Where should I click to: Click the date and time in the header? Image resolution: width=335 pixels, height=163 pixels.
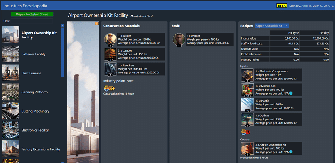pos(311,6)
